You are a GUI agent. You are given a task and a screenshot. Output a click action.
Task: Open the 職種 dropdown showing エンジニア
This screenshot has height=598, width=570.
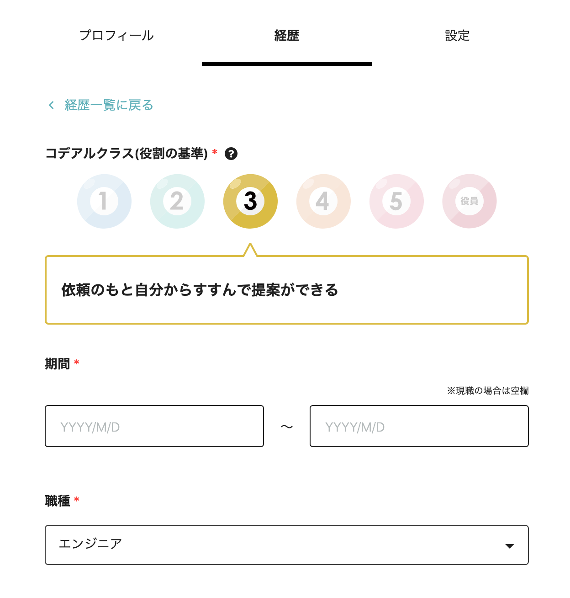(286, 545)
